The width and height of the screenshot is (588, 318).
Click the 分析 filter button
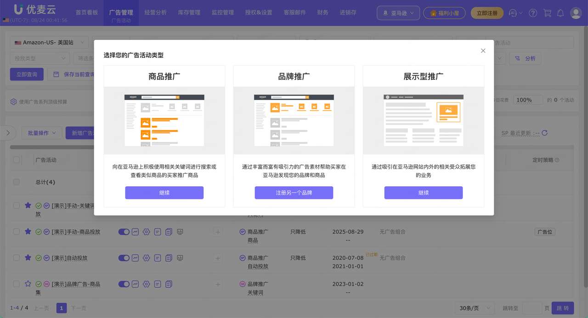(526, 58)
